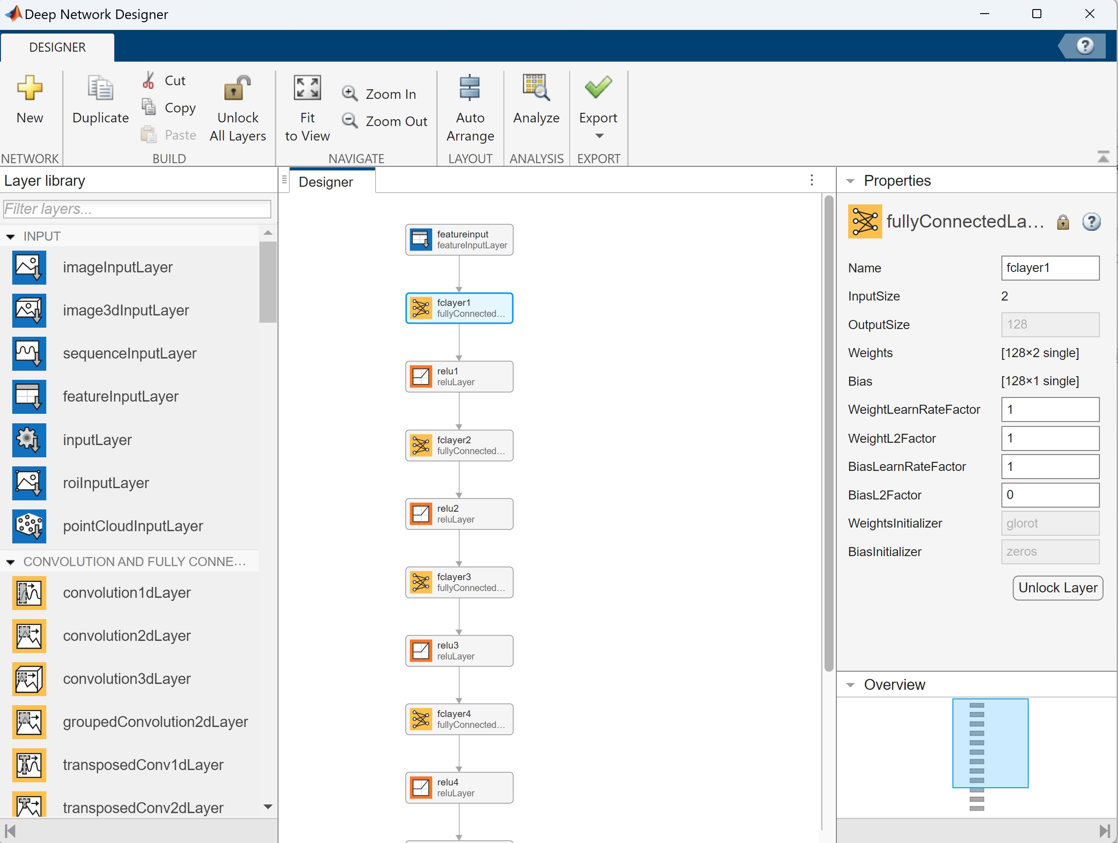The height and width of the screenshot is (843, 1118).
Task: Click the Auto Arrange layout icon
Action: pos(469,88)
